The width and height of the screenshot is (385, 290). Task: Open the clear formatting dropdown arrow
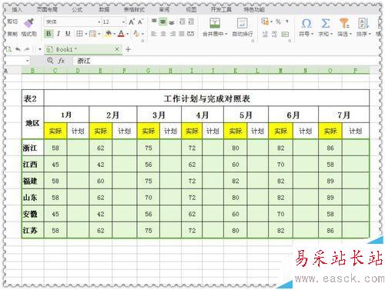(x=142, y=34)
